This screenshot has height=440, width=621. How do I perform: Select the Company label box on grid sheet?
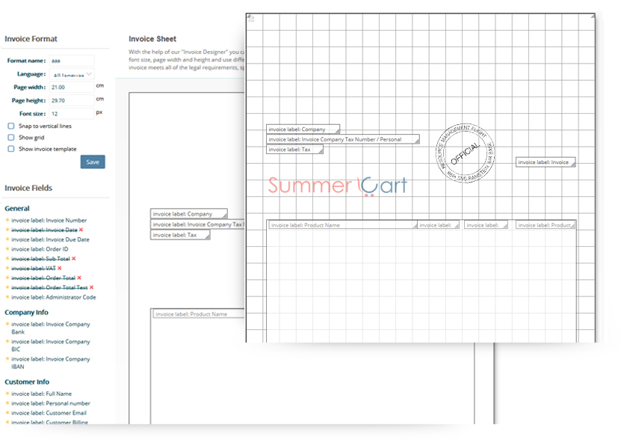[x=303, y=129]
